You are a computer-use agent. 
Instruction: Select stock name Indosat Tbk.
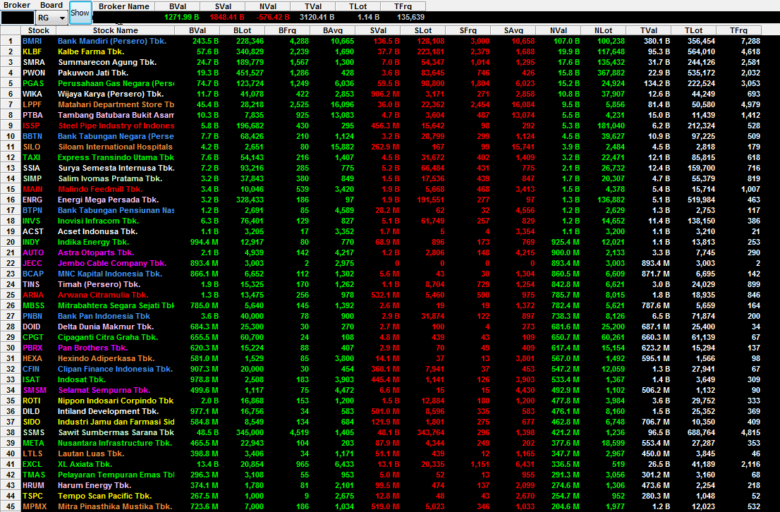82,379
